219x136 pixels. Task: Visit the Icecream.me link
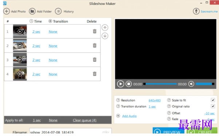pyautogui.click(x=209, y=11)
